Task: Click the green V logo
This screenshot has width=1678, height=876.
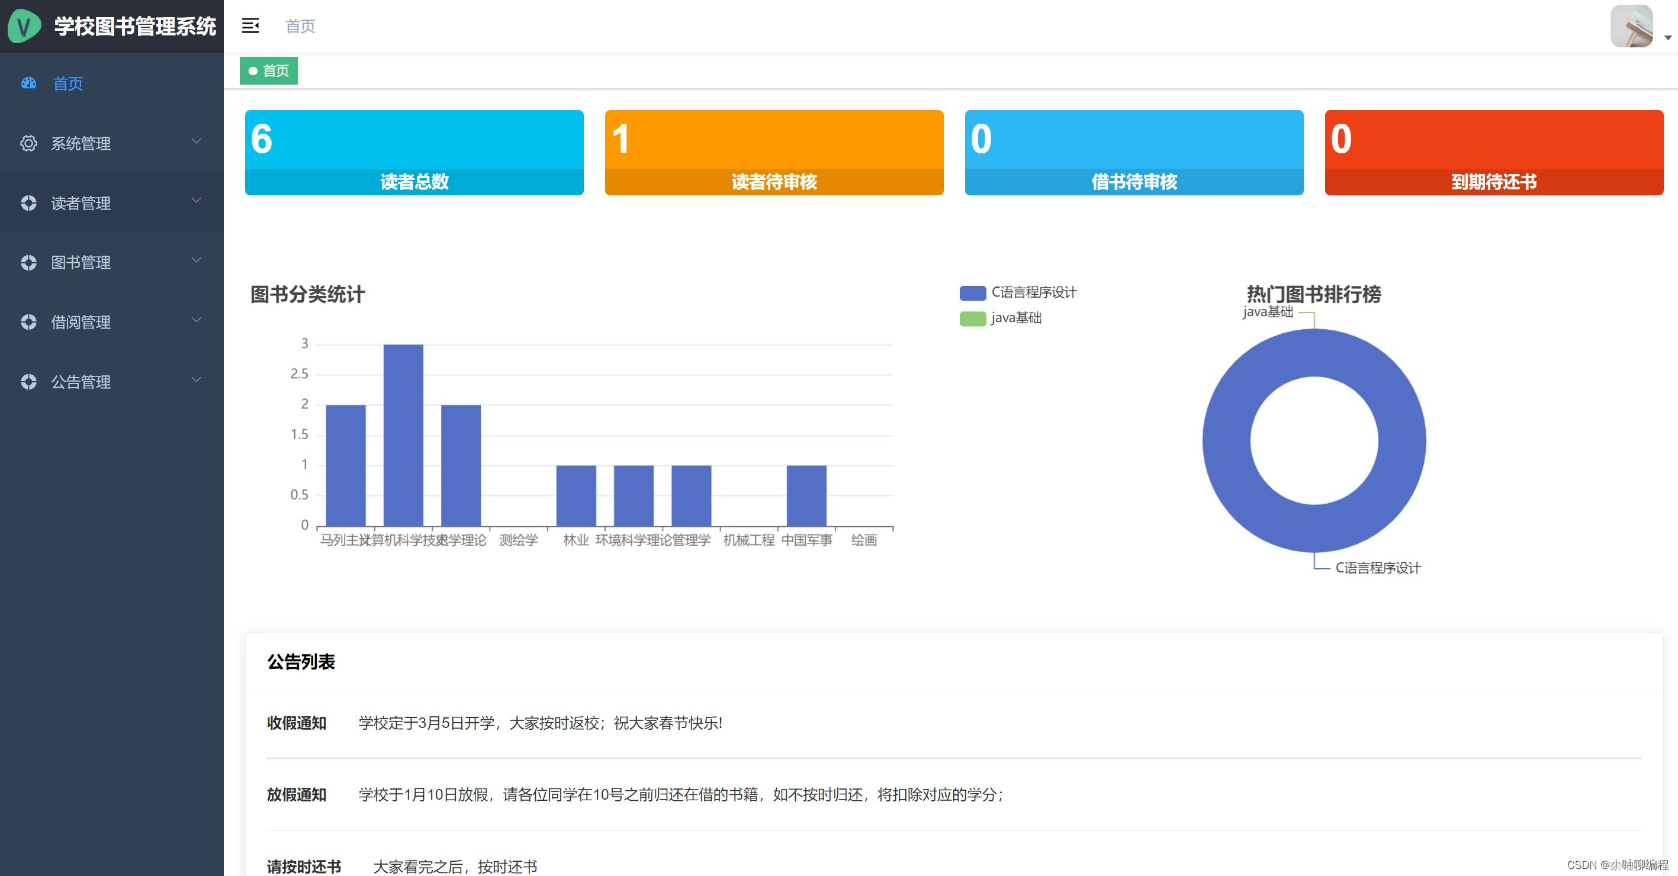Action: [x=24, y=26]
